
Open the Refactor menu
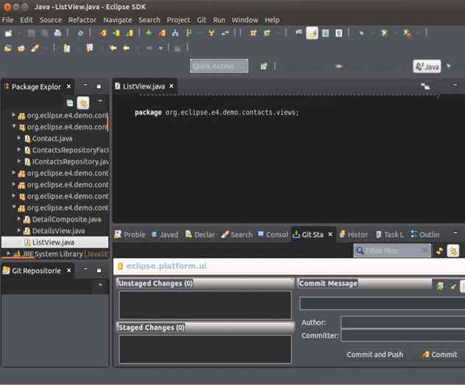pos(82,20)
